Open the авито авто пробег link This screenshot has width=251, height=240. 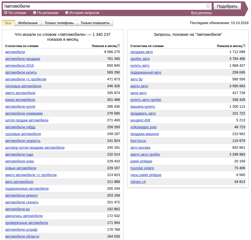145,154
